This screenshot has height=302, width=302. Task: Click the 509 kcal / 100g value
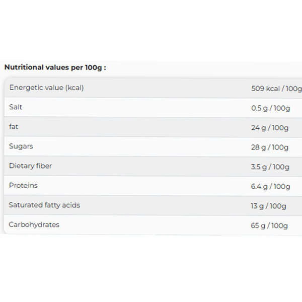[276, 88]
